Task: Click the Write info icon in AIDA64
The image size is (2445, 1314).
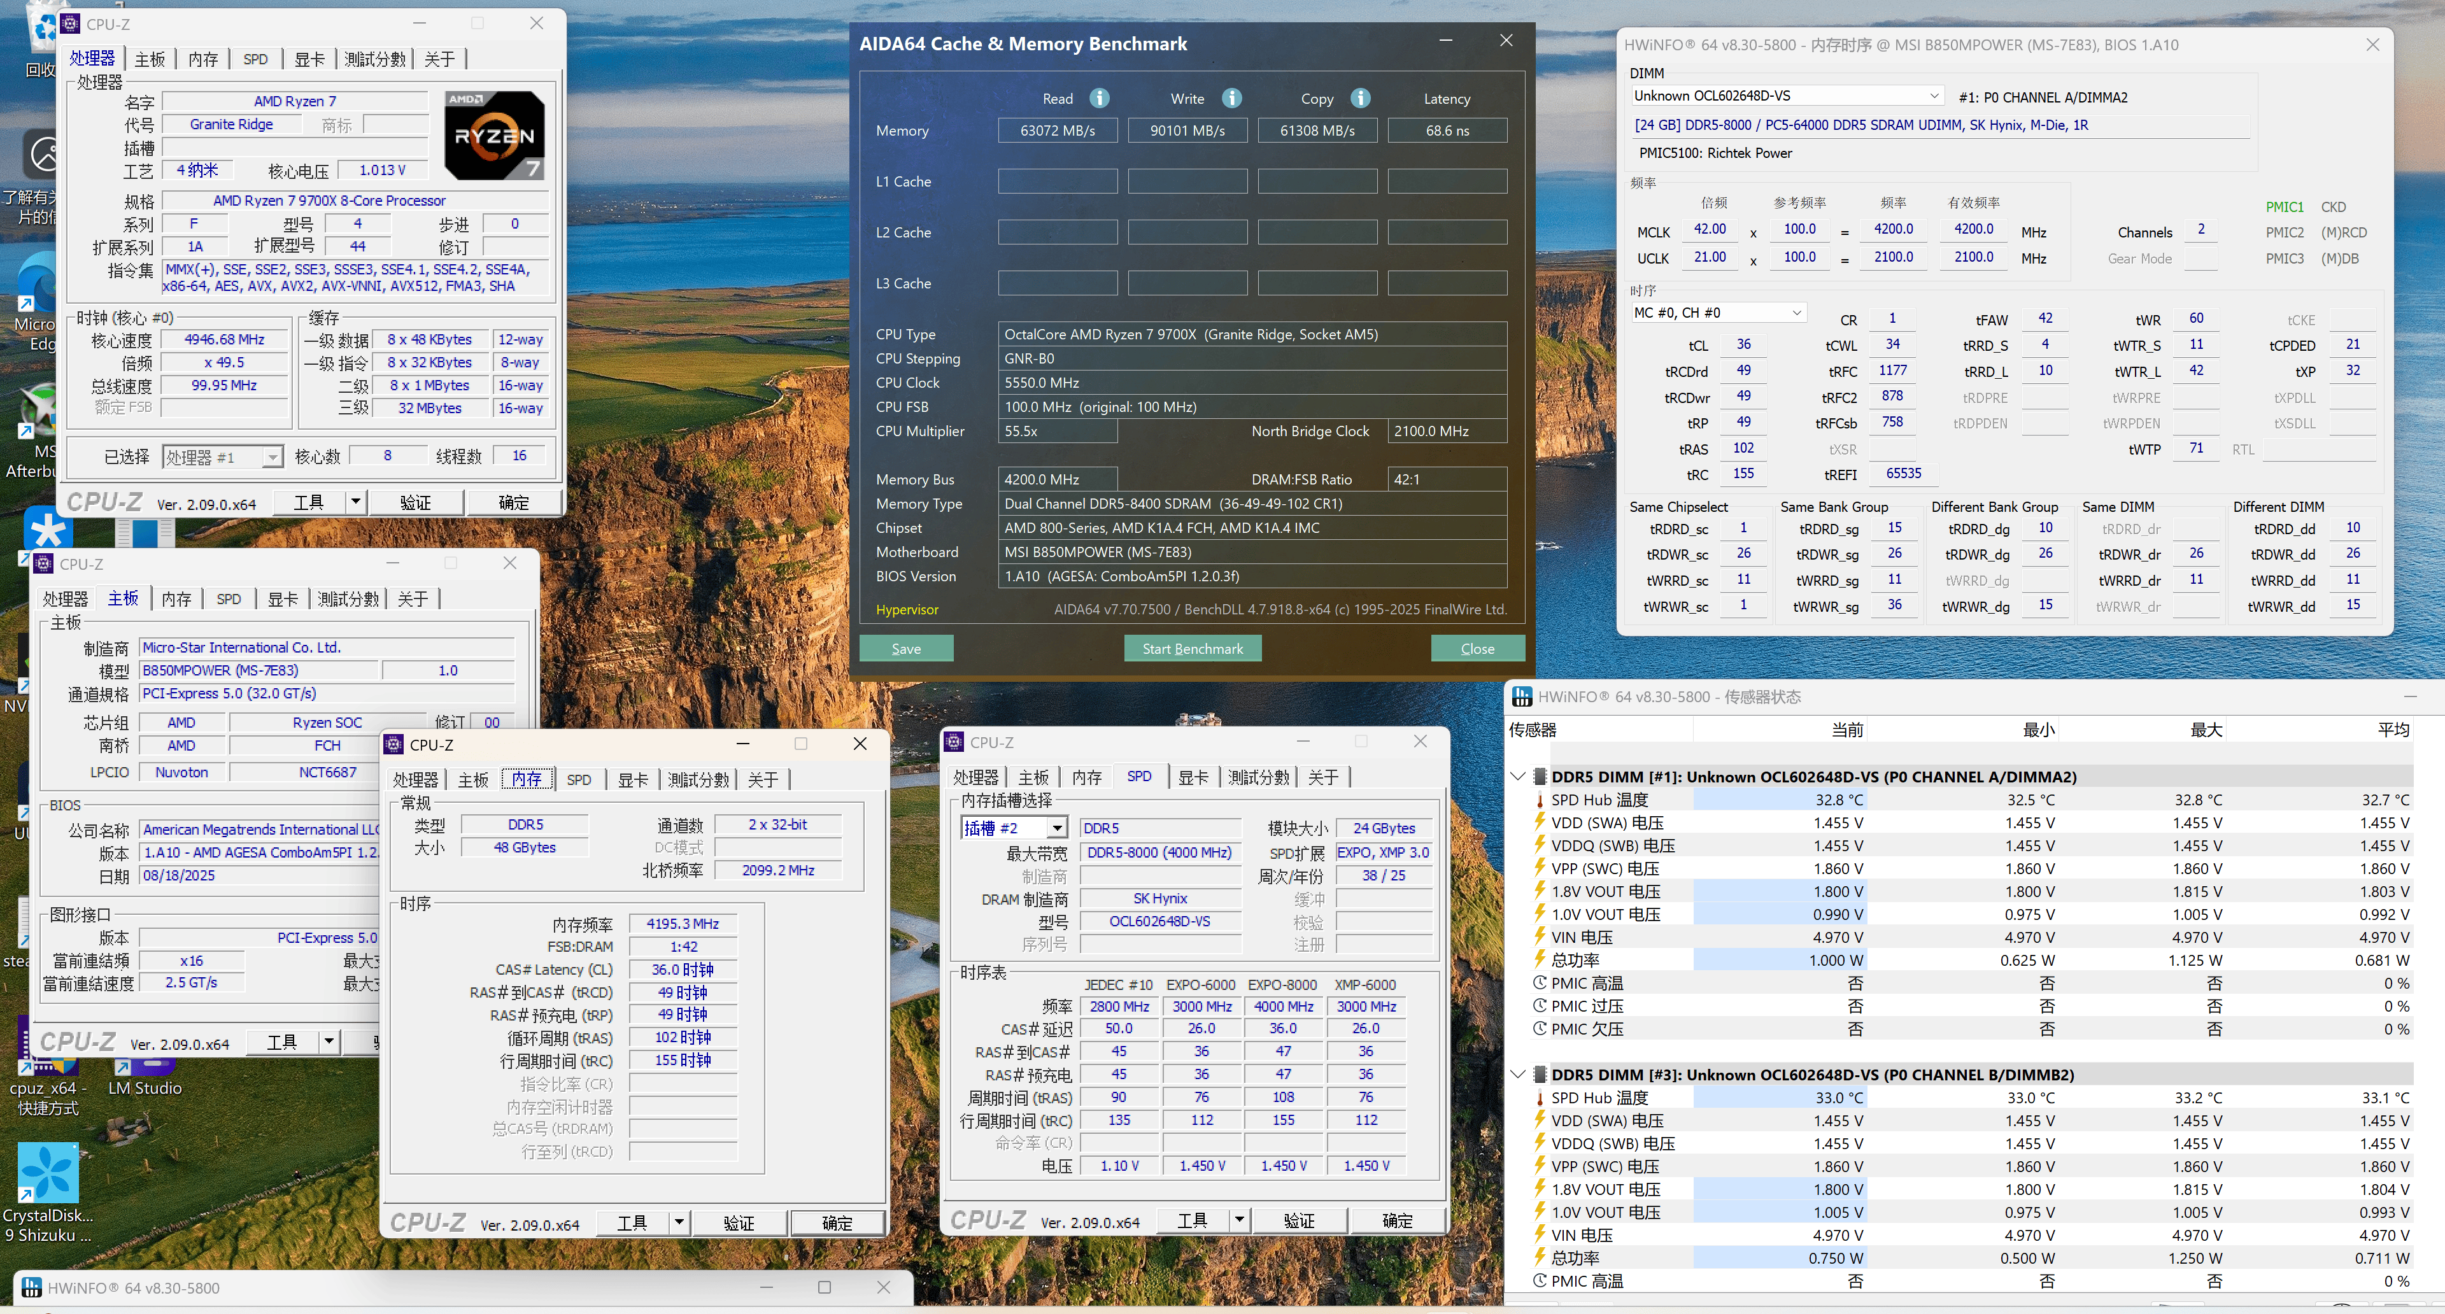Action: click(x=1231, y=97)
